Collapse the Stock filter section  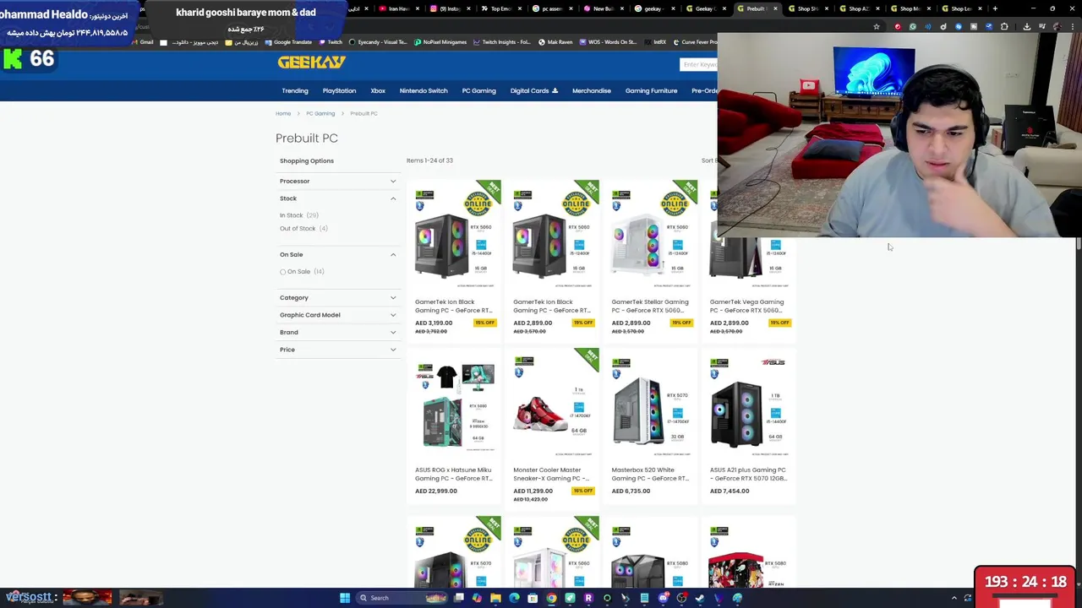tap(337, 198)
